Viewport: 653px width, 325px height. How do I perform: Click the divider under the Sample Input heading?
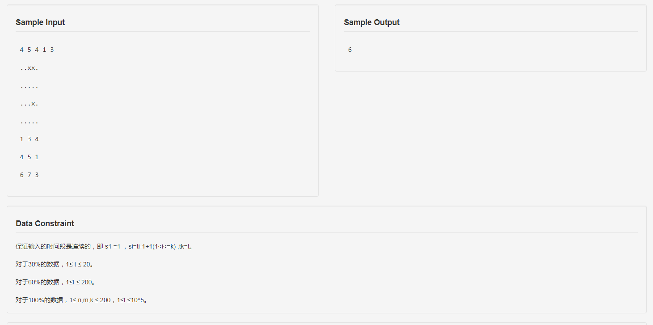162,31
